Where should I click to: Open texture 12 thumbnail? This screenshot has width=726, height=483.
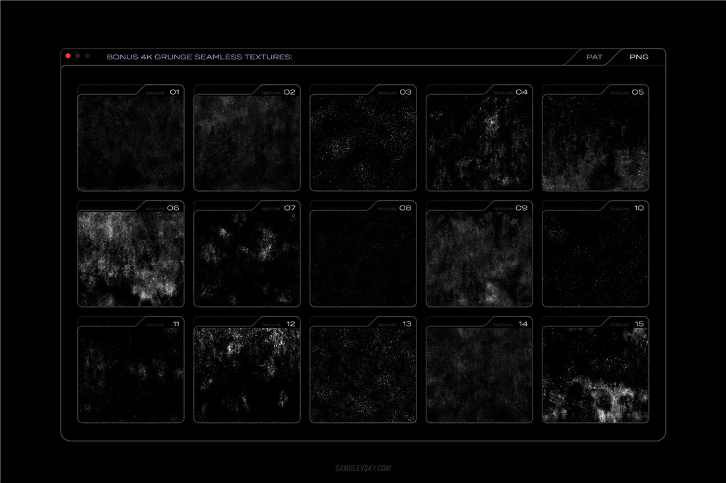(x=247, y=374)
